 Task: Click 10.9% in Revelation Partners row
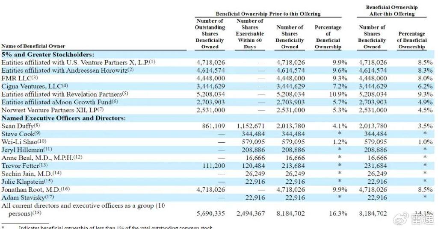coord(338,94)
